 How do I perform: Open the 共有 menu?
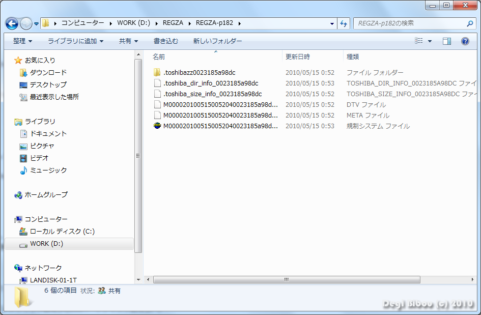129,41
